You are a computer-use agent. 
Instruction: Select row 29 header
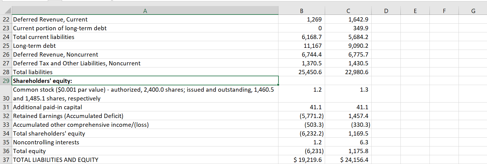click(x=6, y=81)
